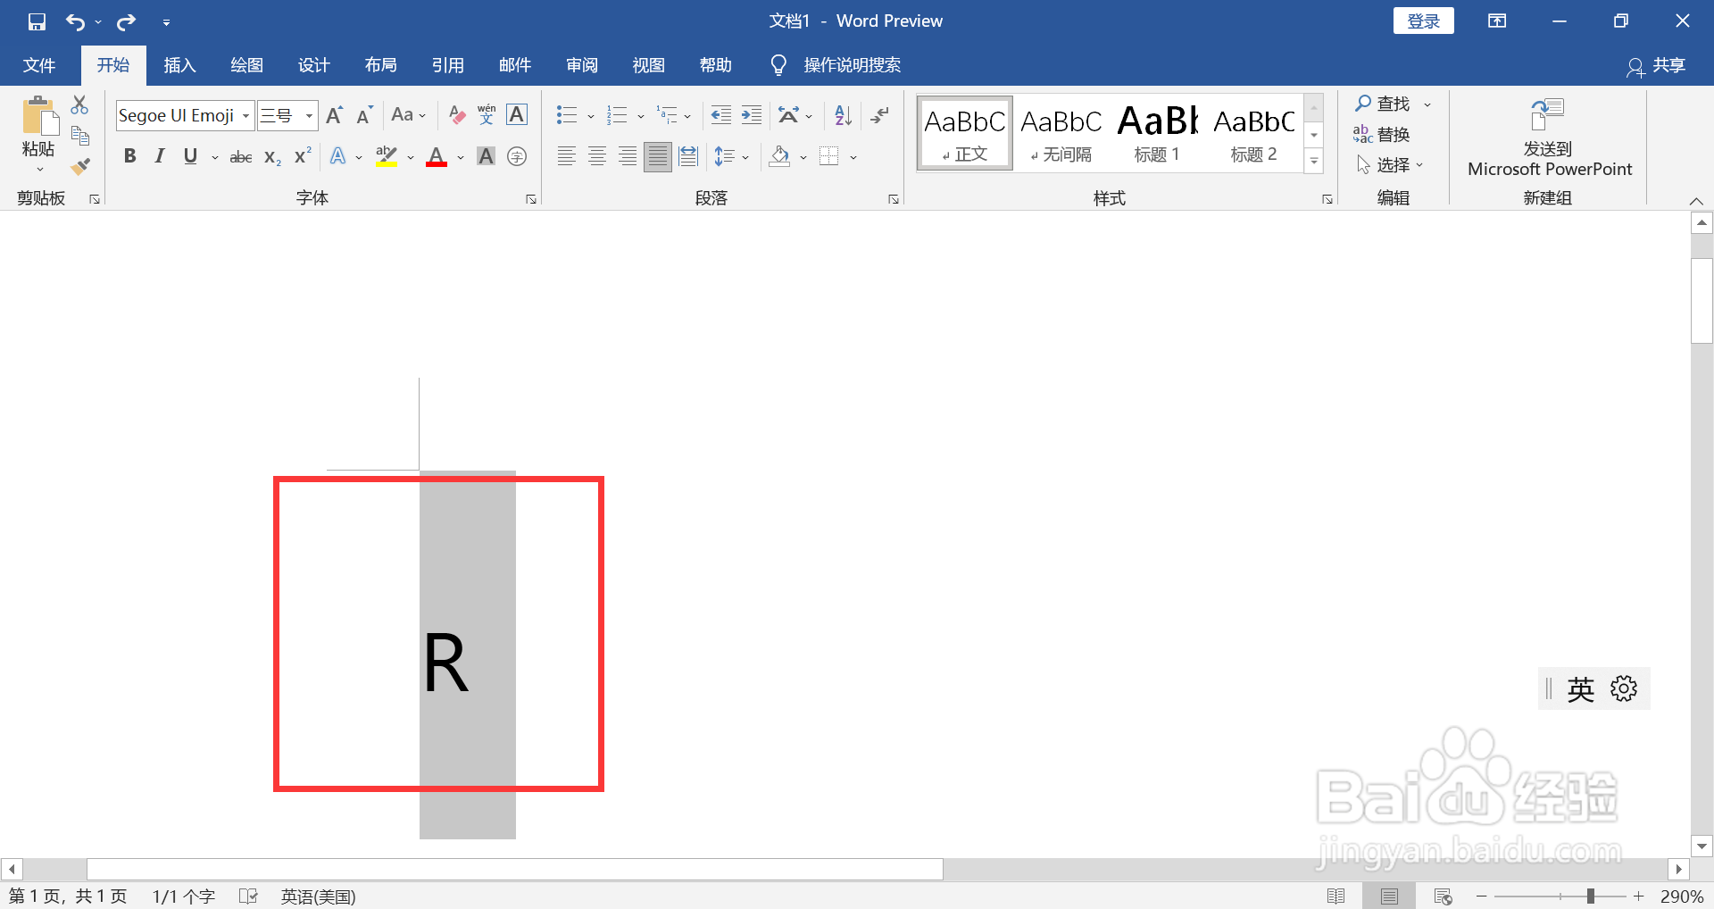This screenshot has width=1714, height=909.
Task: Switch to the Insert (插入) tab
Action: [x=179, y=65]
